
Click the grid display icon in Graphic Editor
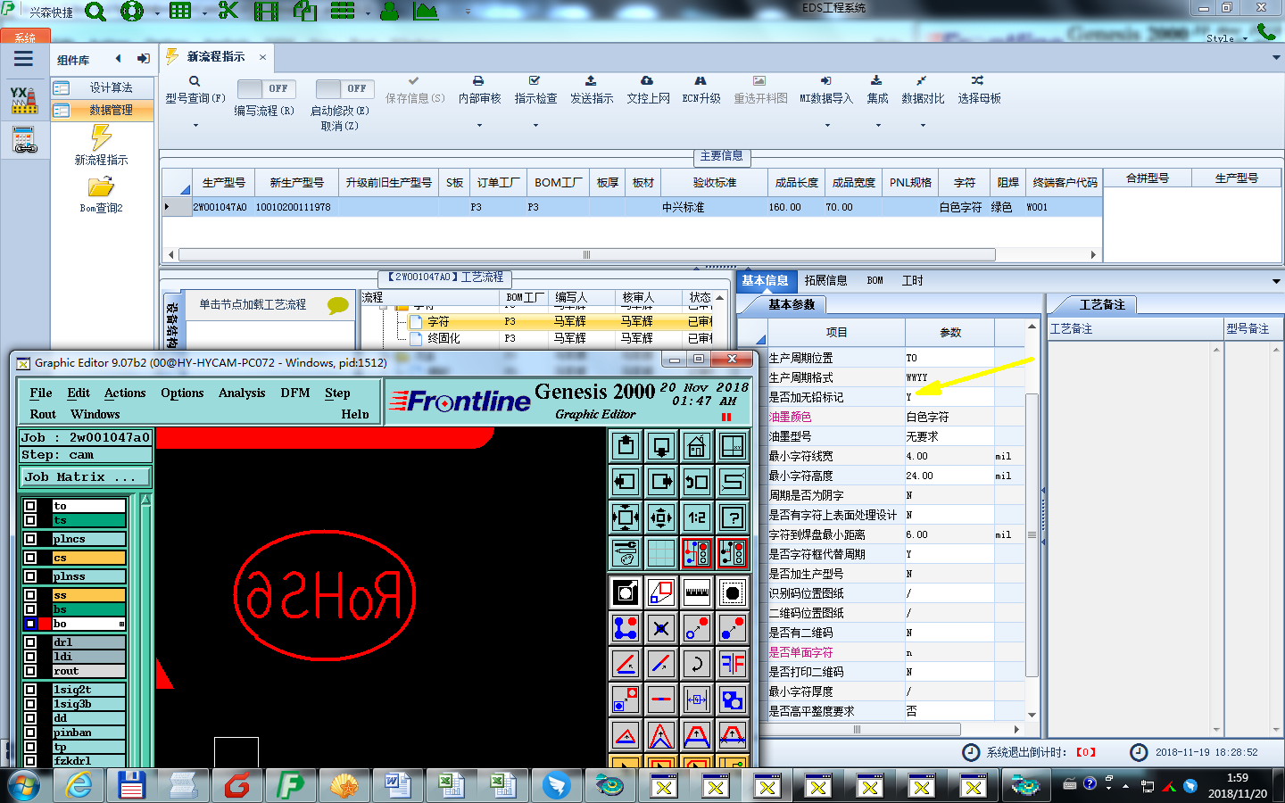coord(661,553)
